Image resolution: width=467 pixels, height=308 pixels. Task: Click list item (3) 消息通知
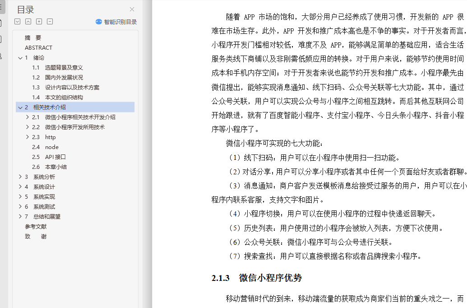339,192
